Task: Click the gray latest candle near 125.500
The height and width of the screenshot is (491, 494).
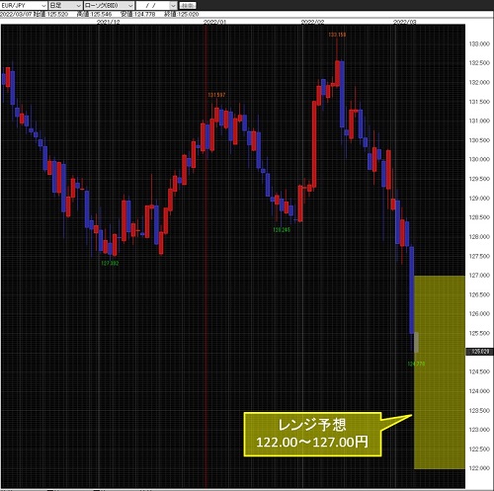Action: point(416,342)
